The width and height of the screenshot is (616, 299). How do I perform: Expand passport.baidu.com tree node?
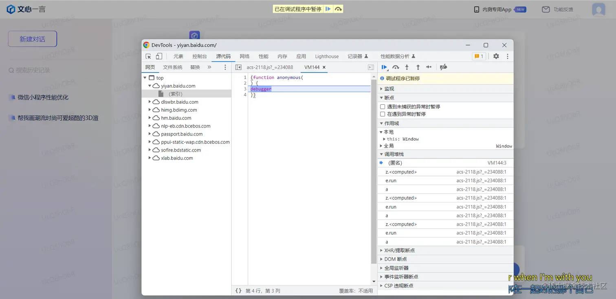pyautogui.click(x=150, y=134)
